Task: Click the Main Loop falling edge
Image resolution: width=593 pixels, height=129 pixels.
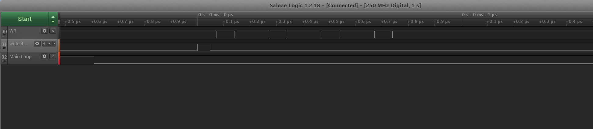Action: pyautogui.click(x=94, y=60)
